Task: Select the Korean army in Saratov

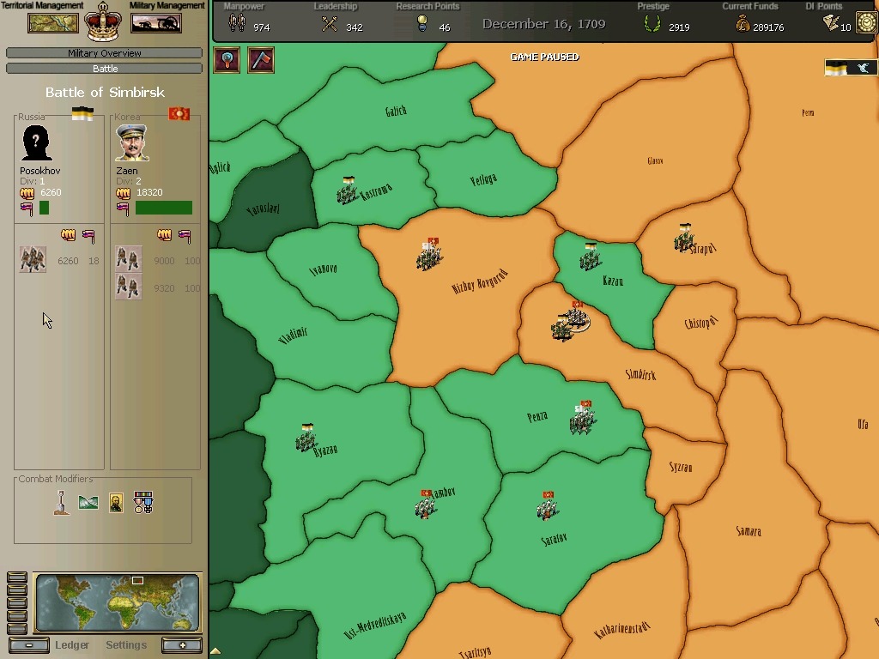Action: (548, 506)
